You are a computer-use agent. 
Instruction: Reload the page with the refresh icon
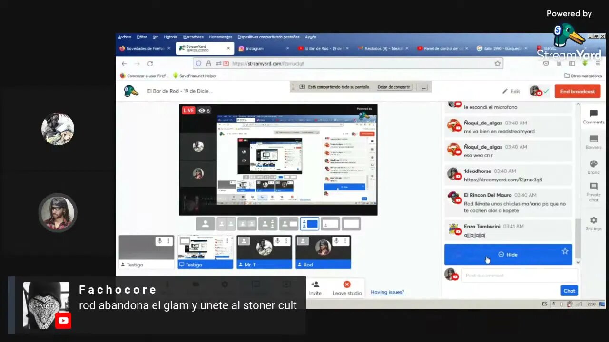click(150, 64)
